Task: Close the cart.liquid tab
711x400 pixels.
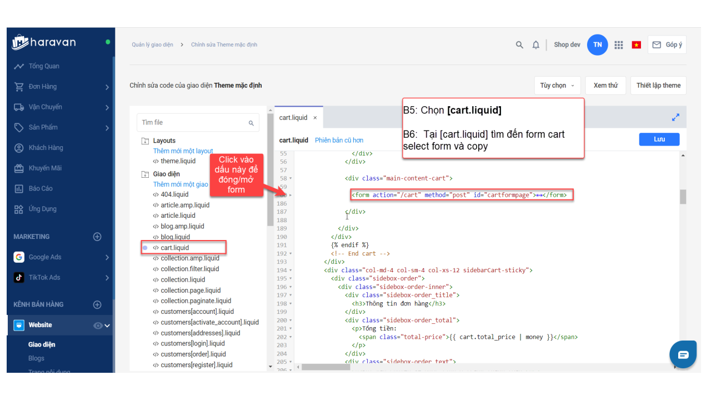Action: tap(315, 118)
